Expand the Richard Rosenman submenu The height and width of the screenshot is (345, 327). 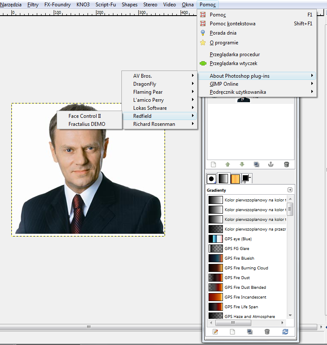pyautogui.click(x=154, y=124)
